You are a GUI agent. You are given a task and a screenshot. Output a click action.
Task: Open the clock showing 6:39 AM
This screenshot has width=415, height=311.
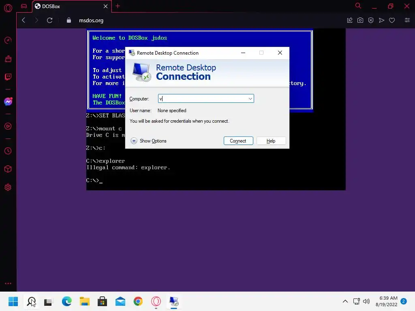coord(386,301)
